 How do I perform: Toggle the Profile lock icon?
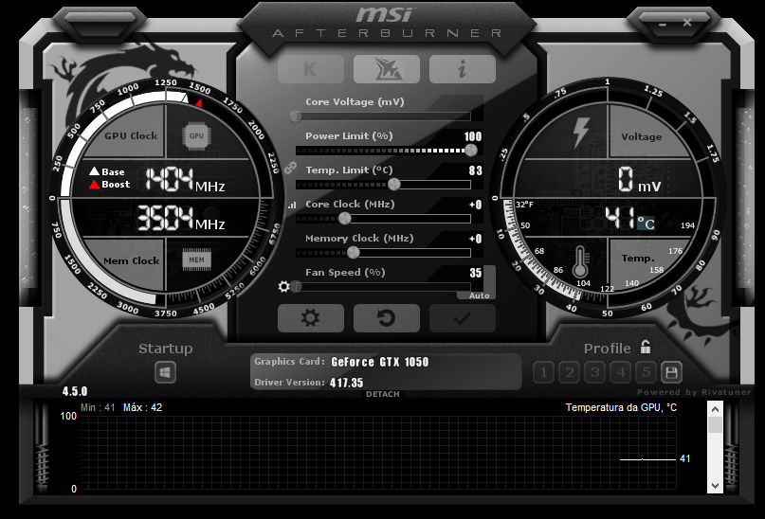point(646,347)
